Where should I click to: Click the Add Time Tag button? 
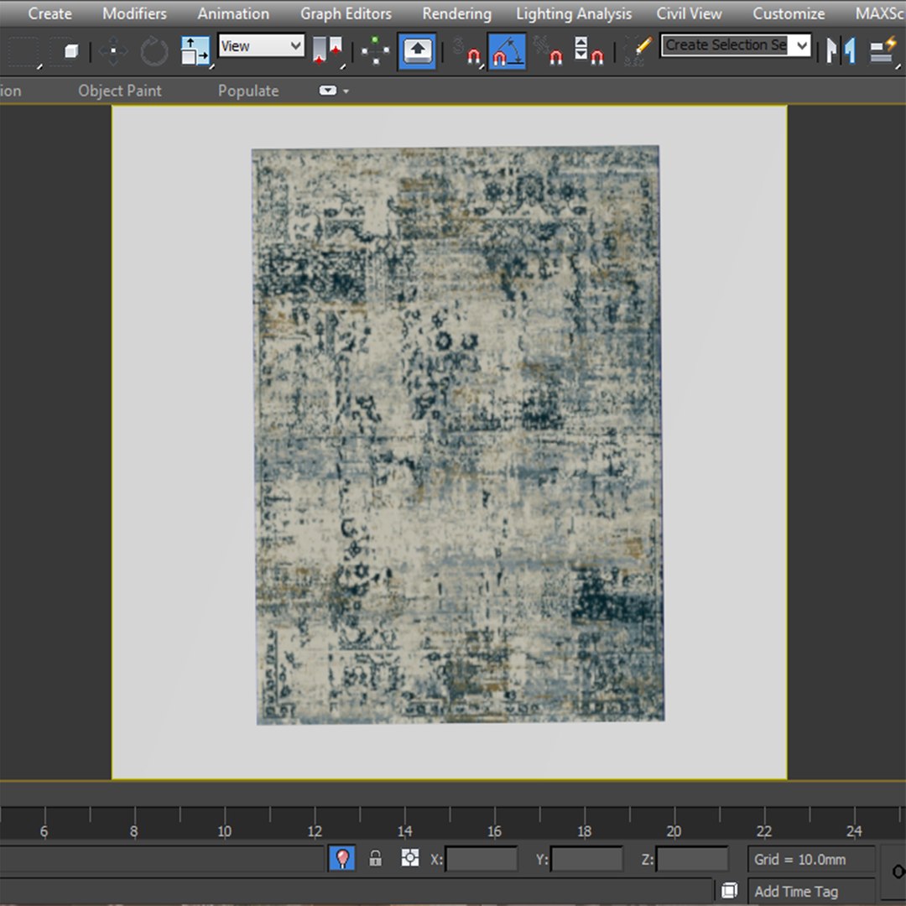796,892
